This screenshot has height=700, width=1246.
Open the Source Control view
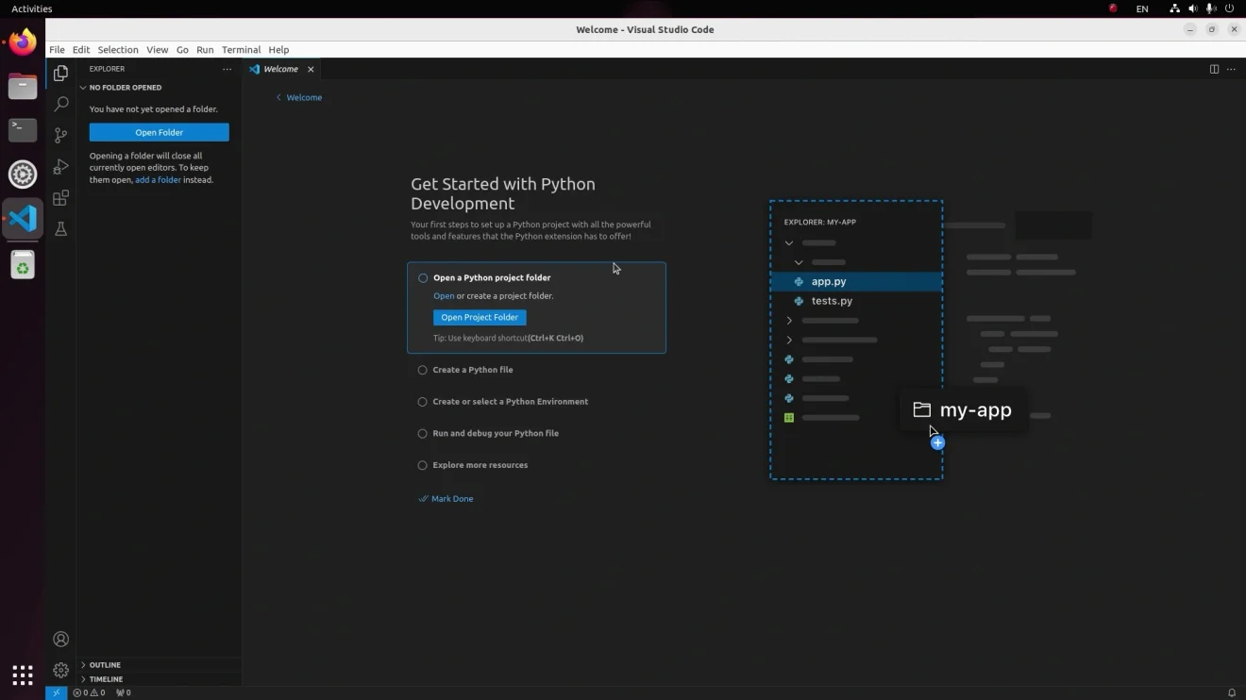(60, 135)
